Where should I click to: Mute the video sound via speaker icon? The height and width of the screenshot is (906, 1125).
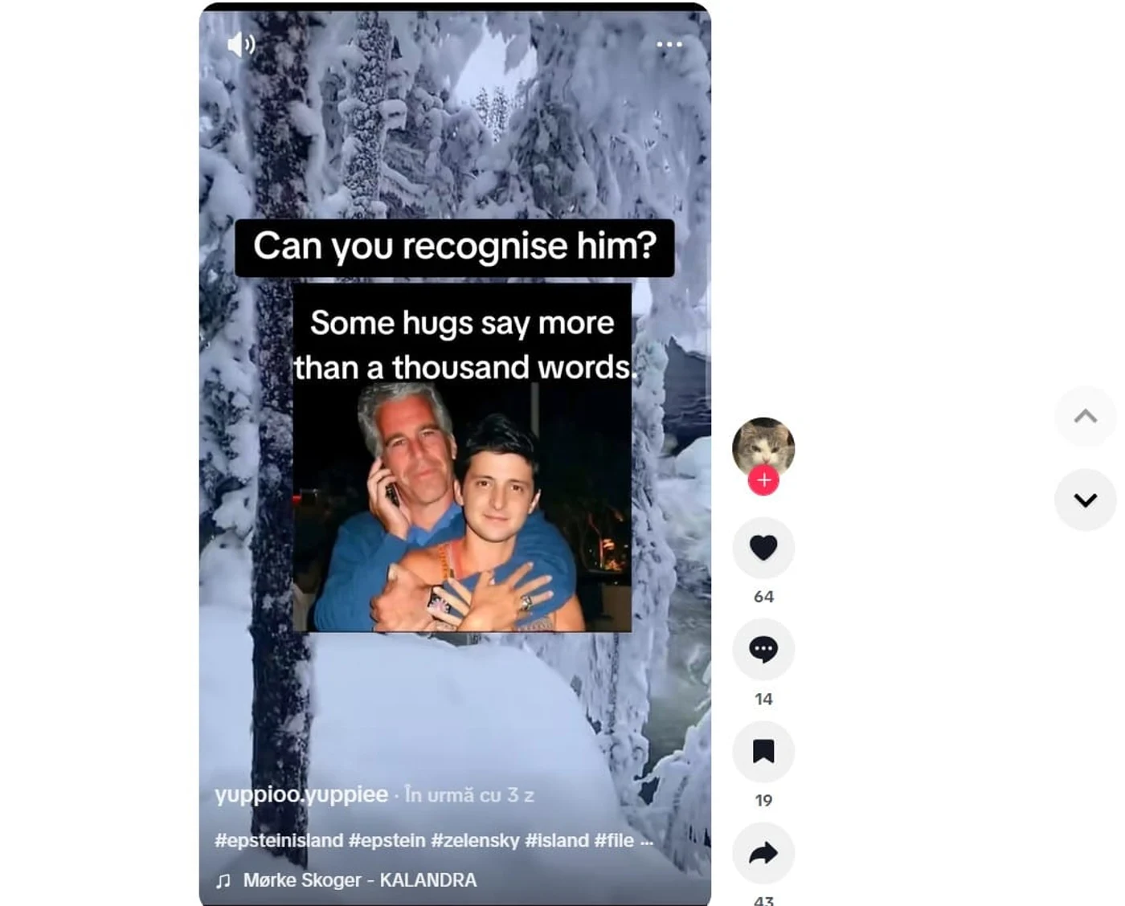[x=241, y=44]
